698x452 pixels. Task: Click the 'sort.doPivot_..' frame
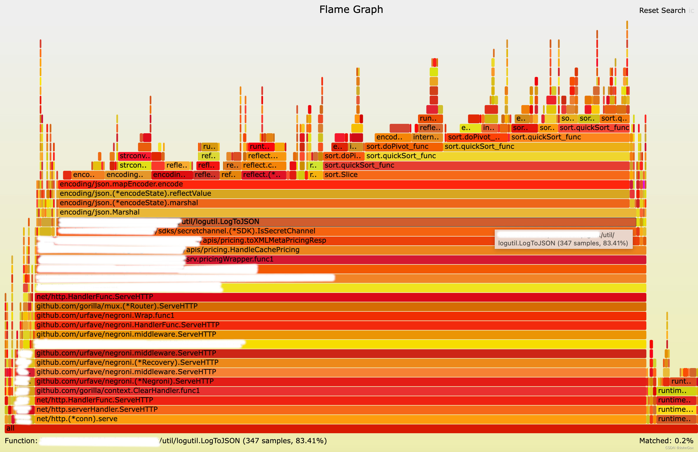click(477, 137)
